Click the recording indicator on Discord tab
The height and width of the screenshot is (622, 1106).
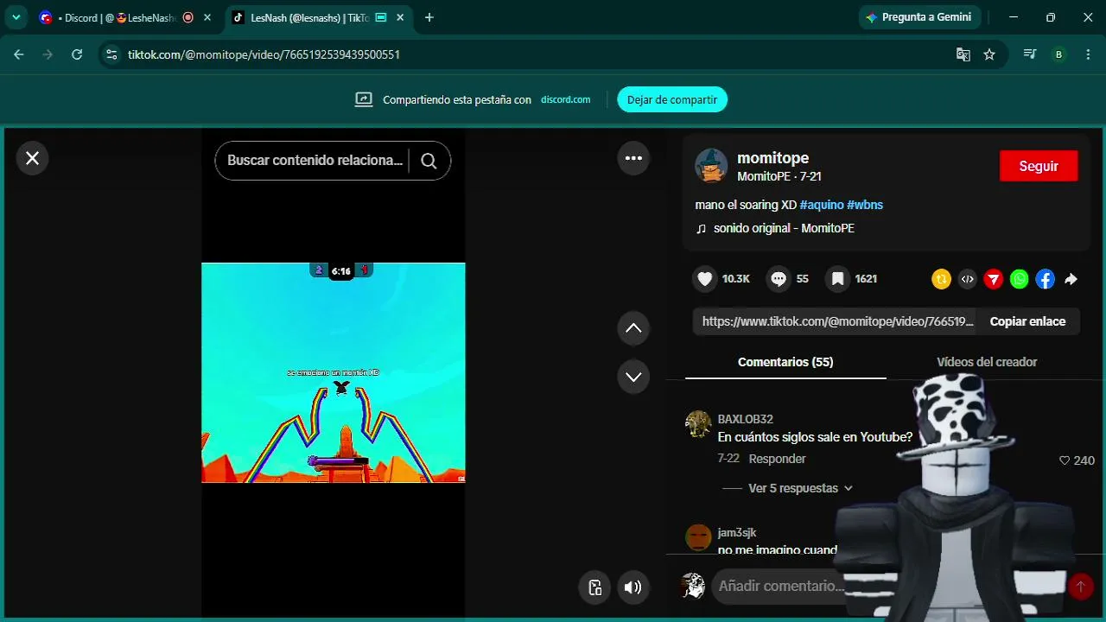pos(188,17)
